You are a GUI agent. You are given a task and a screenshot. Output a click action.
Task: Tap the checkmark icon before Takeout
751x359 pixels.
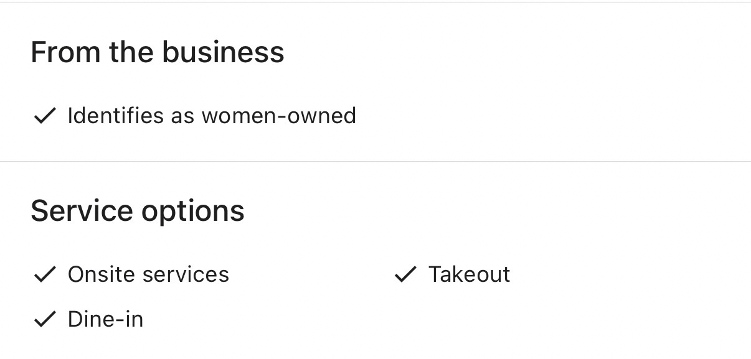[x=405, y=274]
